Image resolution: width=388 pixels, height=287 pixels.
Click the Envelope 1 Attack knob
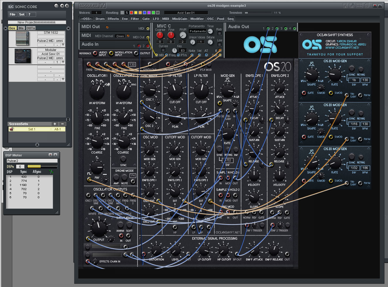[x=254, y=88]
